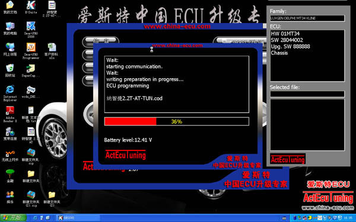Open the SuperCap desktop shortcut

(31, 71)
